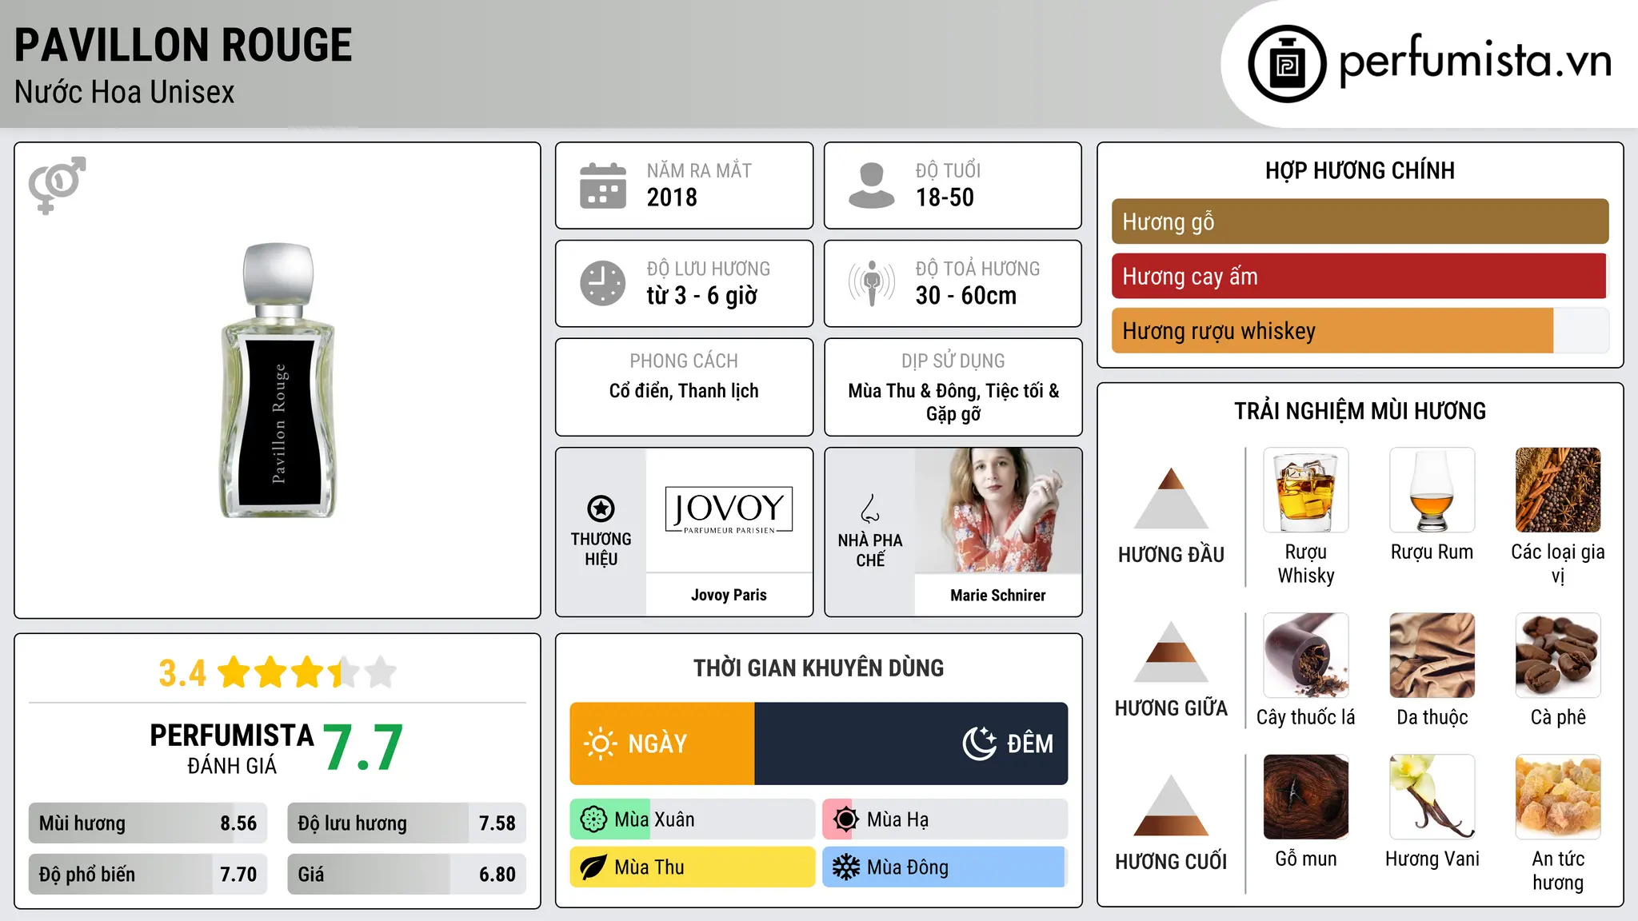Select the Da thuộc leather image
The image size is (1638, 921).
[x=1432, y=656]
